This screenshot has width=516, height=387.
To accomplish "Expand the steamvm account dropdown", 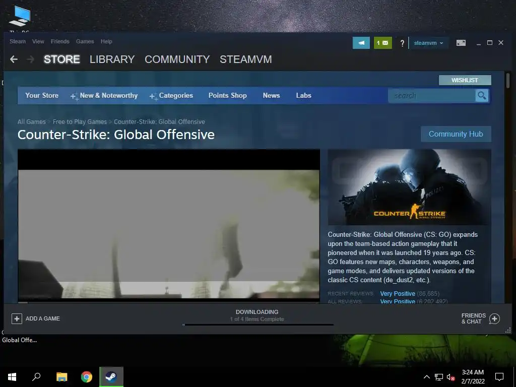I will click(428, 43).
